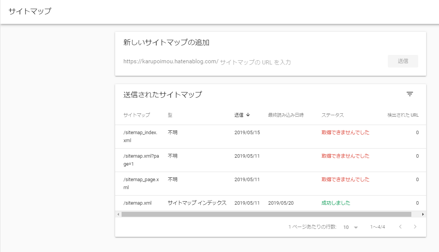The image size is (439, 252).
Task: Click 2019/05/11 date in /sitemap.xml row
Action: [x=247, y=203]
